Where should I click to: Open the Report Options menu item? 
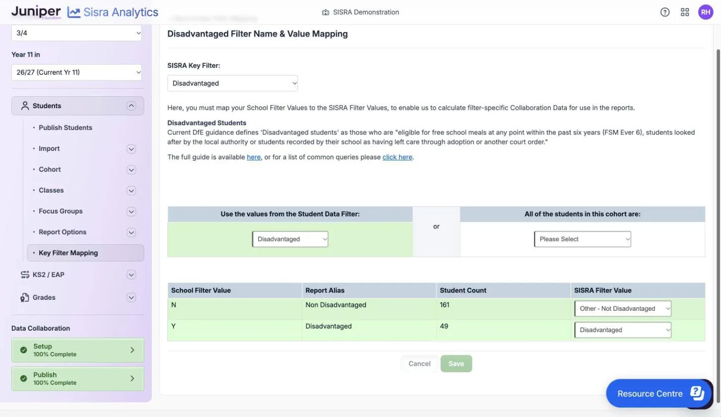coord(63,232)
